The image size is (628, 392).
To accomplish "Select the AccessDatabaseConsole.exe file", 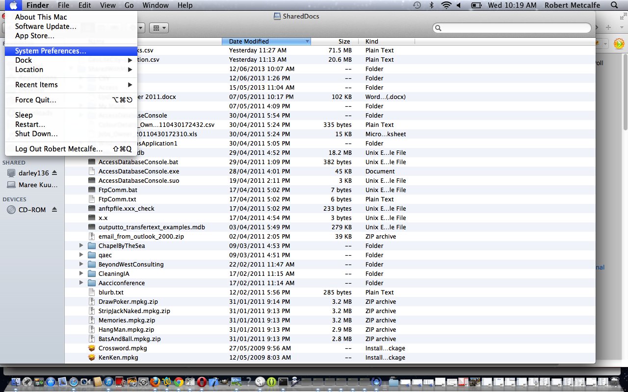I will pyautogui.click(x=139, y=171).
